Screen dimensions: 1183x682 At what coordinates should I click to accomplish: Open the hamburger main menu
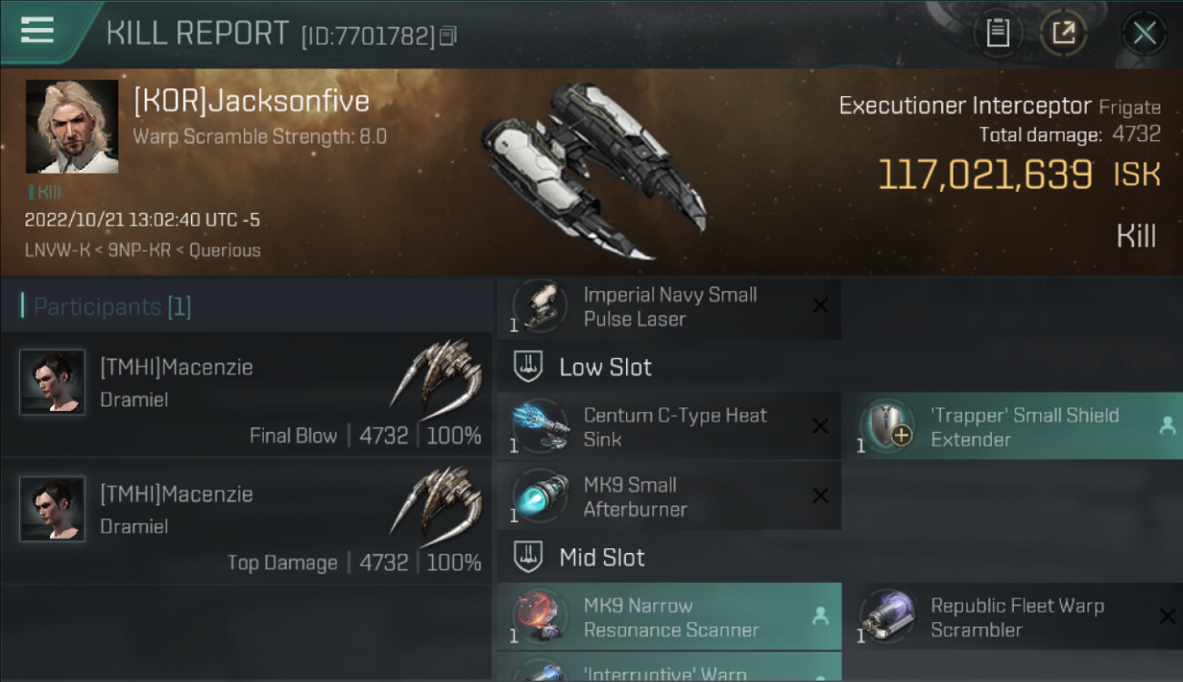point(37,30)
